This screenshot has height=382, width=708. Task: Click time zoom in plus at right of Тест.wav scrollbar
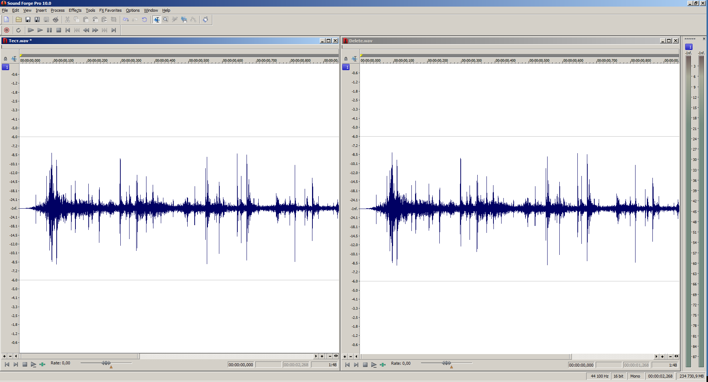322,356
